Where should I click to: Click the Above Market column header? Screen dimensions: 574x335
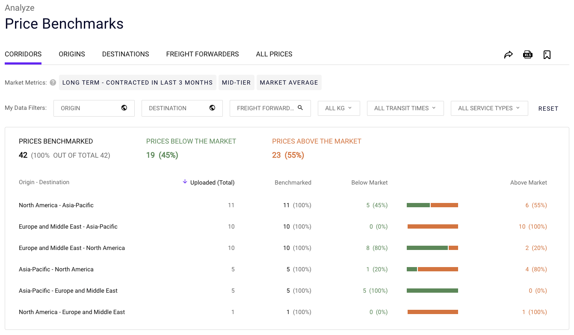pos(529,182)
